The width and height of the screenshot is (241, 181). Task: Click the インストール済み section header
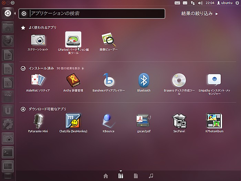point(41,68)
